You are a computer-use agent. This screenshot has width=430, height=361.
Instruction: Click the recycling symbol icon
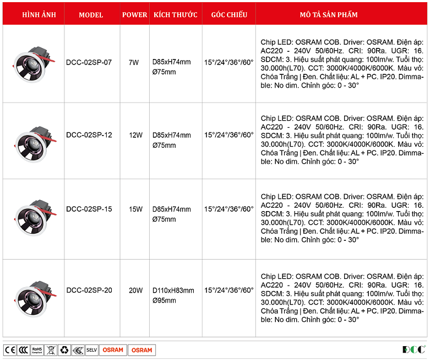point(64,350)
